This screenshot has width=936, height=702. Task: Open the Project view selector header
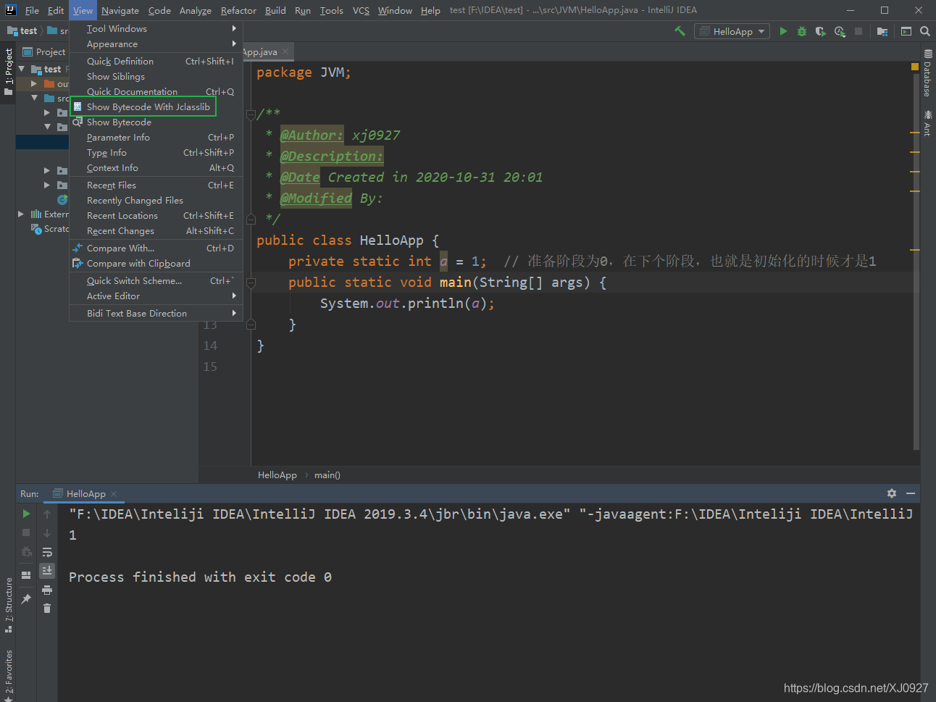[44, 52]
